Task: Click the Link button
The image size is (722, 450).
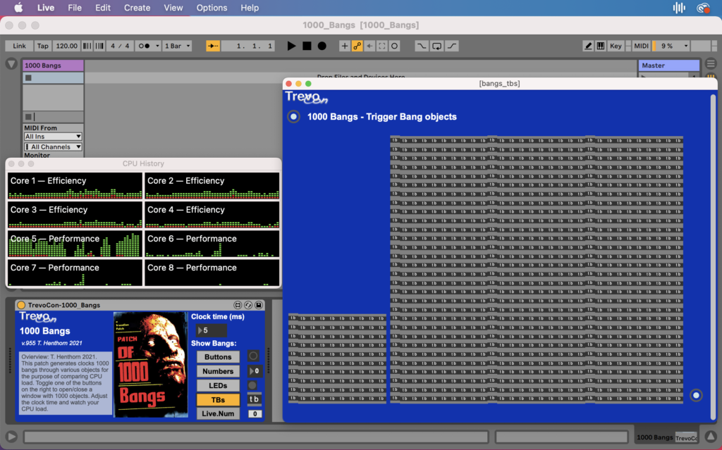Action: 19,46
